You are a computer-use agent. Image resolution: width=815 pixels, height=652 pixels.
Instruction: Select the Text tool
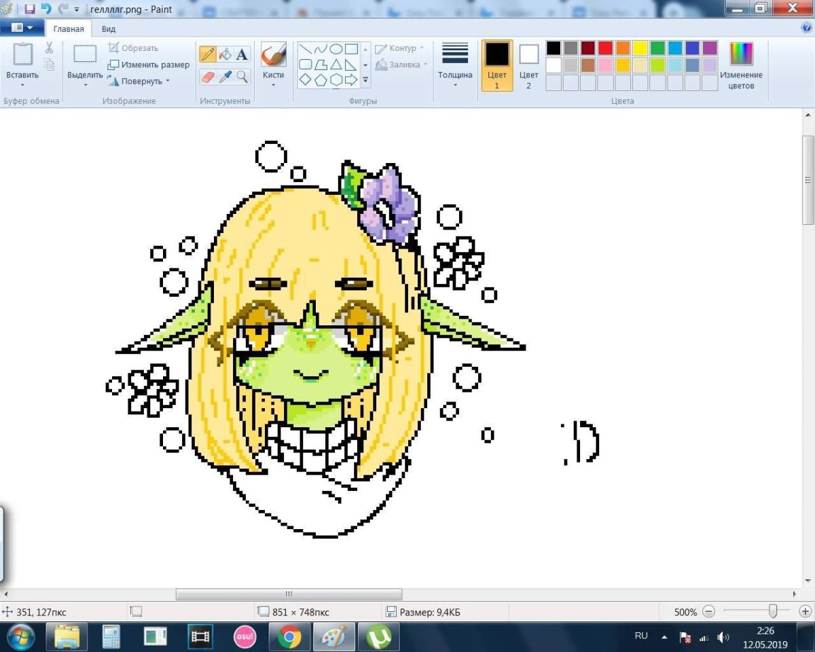(242, 55)
